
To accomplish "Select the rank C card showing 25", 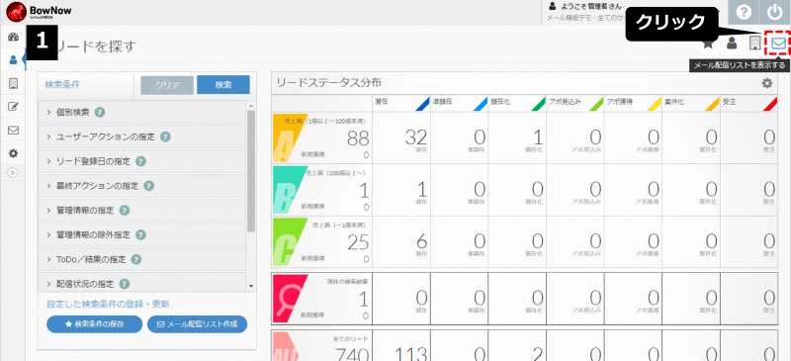I will pyautogui.click(x=322, y=242).
